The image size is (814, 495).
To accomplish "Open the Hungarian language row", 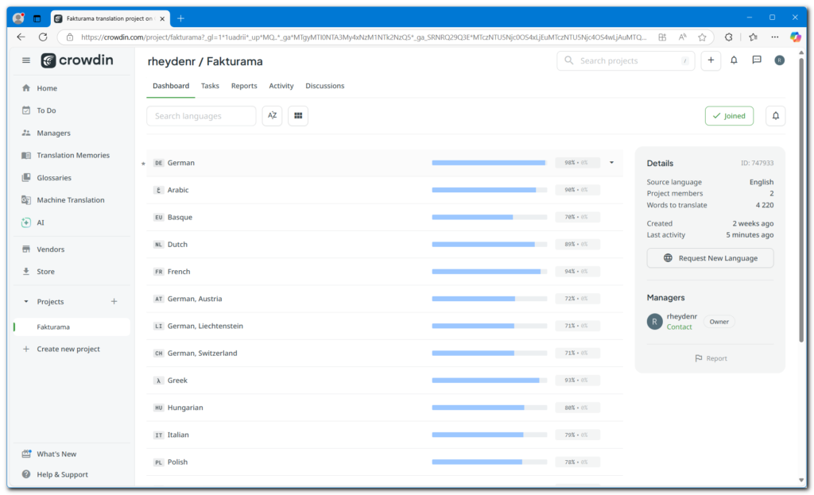I will [384, 408].
